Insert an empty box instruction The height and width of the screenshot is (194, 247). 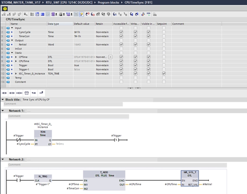click(27, 93)
